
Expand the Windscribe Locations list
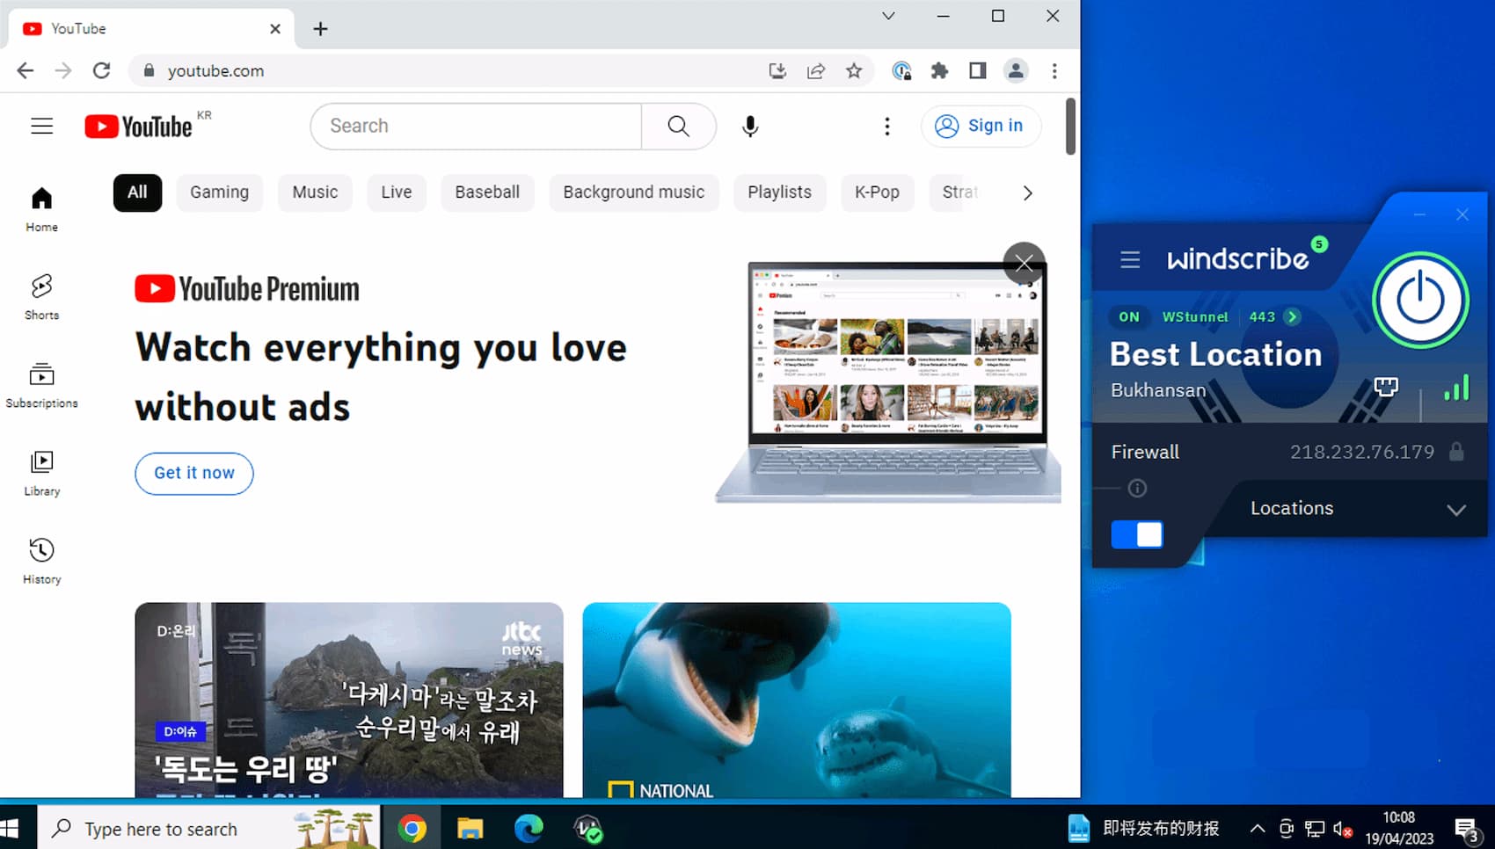[1456, 510]
